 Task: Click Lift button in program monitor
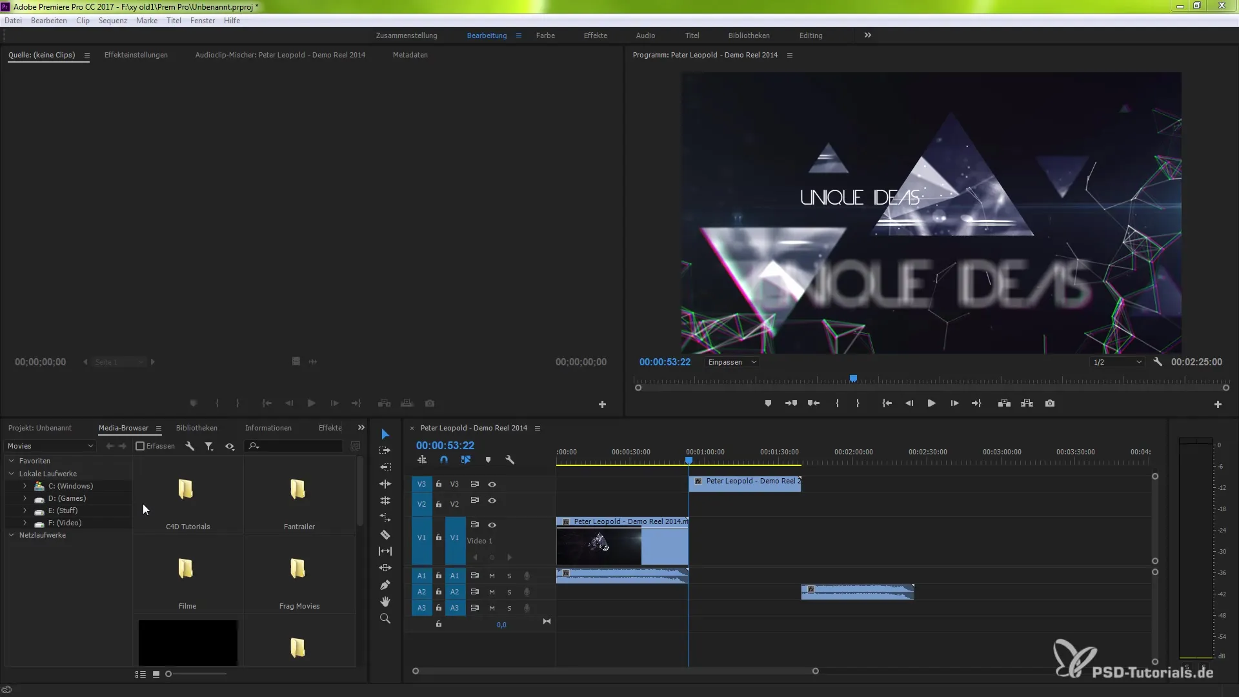coord(1004,403)
